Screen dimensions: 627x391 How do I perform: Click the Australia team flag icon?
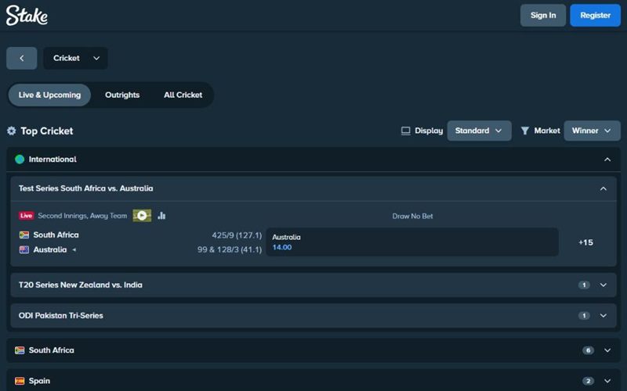click(x=24, y=249)
